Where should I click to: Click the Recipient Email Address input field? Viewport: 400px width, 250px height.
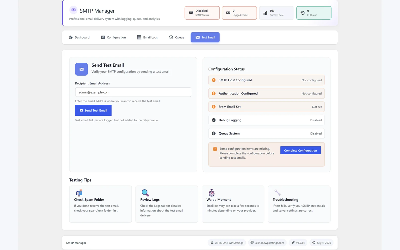pos(133,92)
